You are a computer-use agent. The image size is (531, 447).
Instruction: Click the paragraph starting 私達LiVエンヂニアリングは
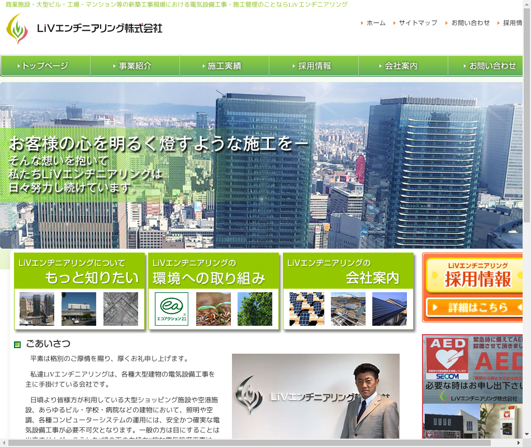[120, 379]
